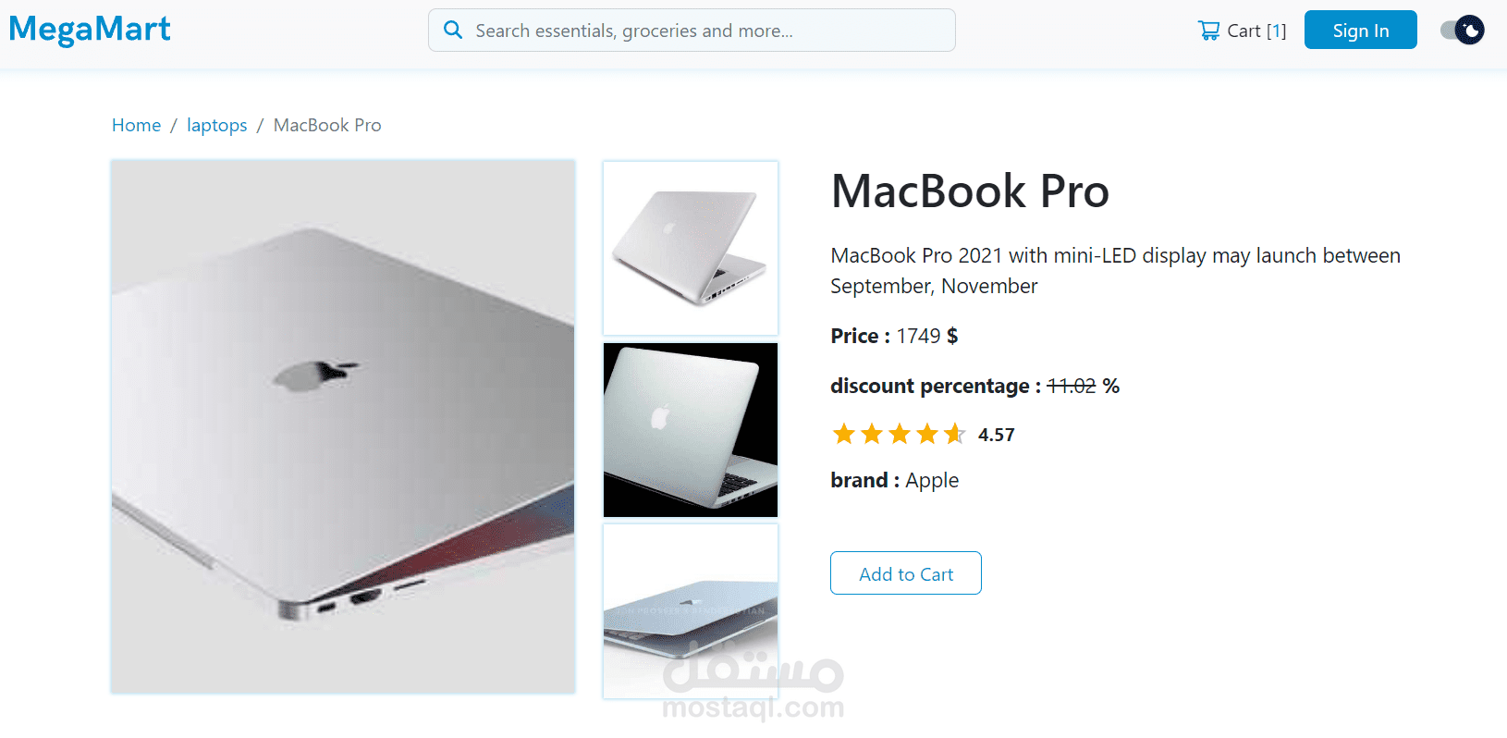Go to Home breadcrumb link
Viewport: 1507px width, 738px height.
136,125
